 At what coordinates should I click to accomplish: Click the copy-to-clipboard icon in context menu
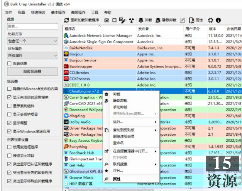(107, 130)
